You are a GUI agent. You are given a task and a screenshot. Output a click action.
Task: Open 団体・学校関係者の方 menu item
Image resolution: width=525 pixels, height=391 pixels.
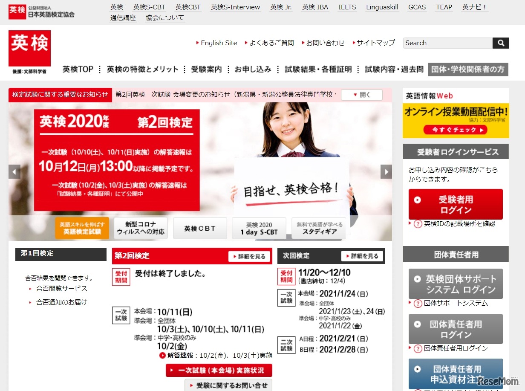point(468,69)
